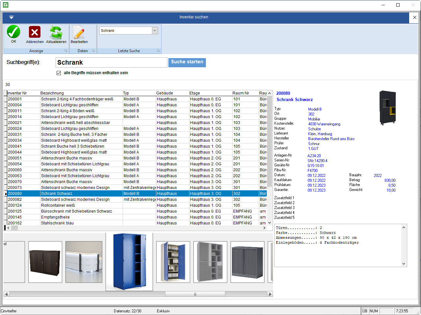Click the Nutzer value Schulze
The height and width of the screenshot is (315, 421).
click(x=314, y=129)
